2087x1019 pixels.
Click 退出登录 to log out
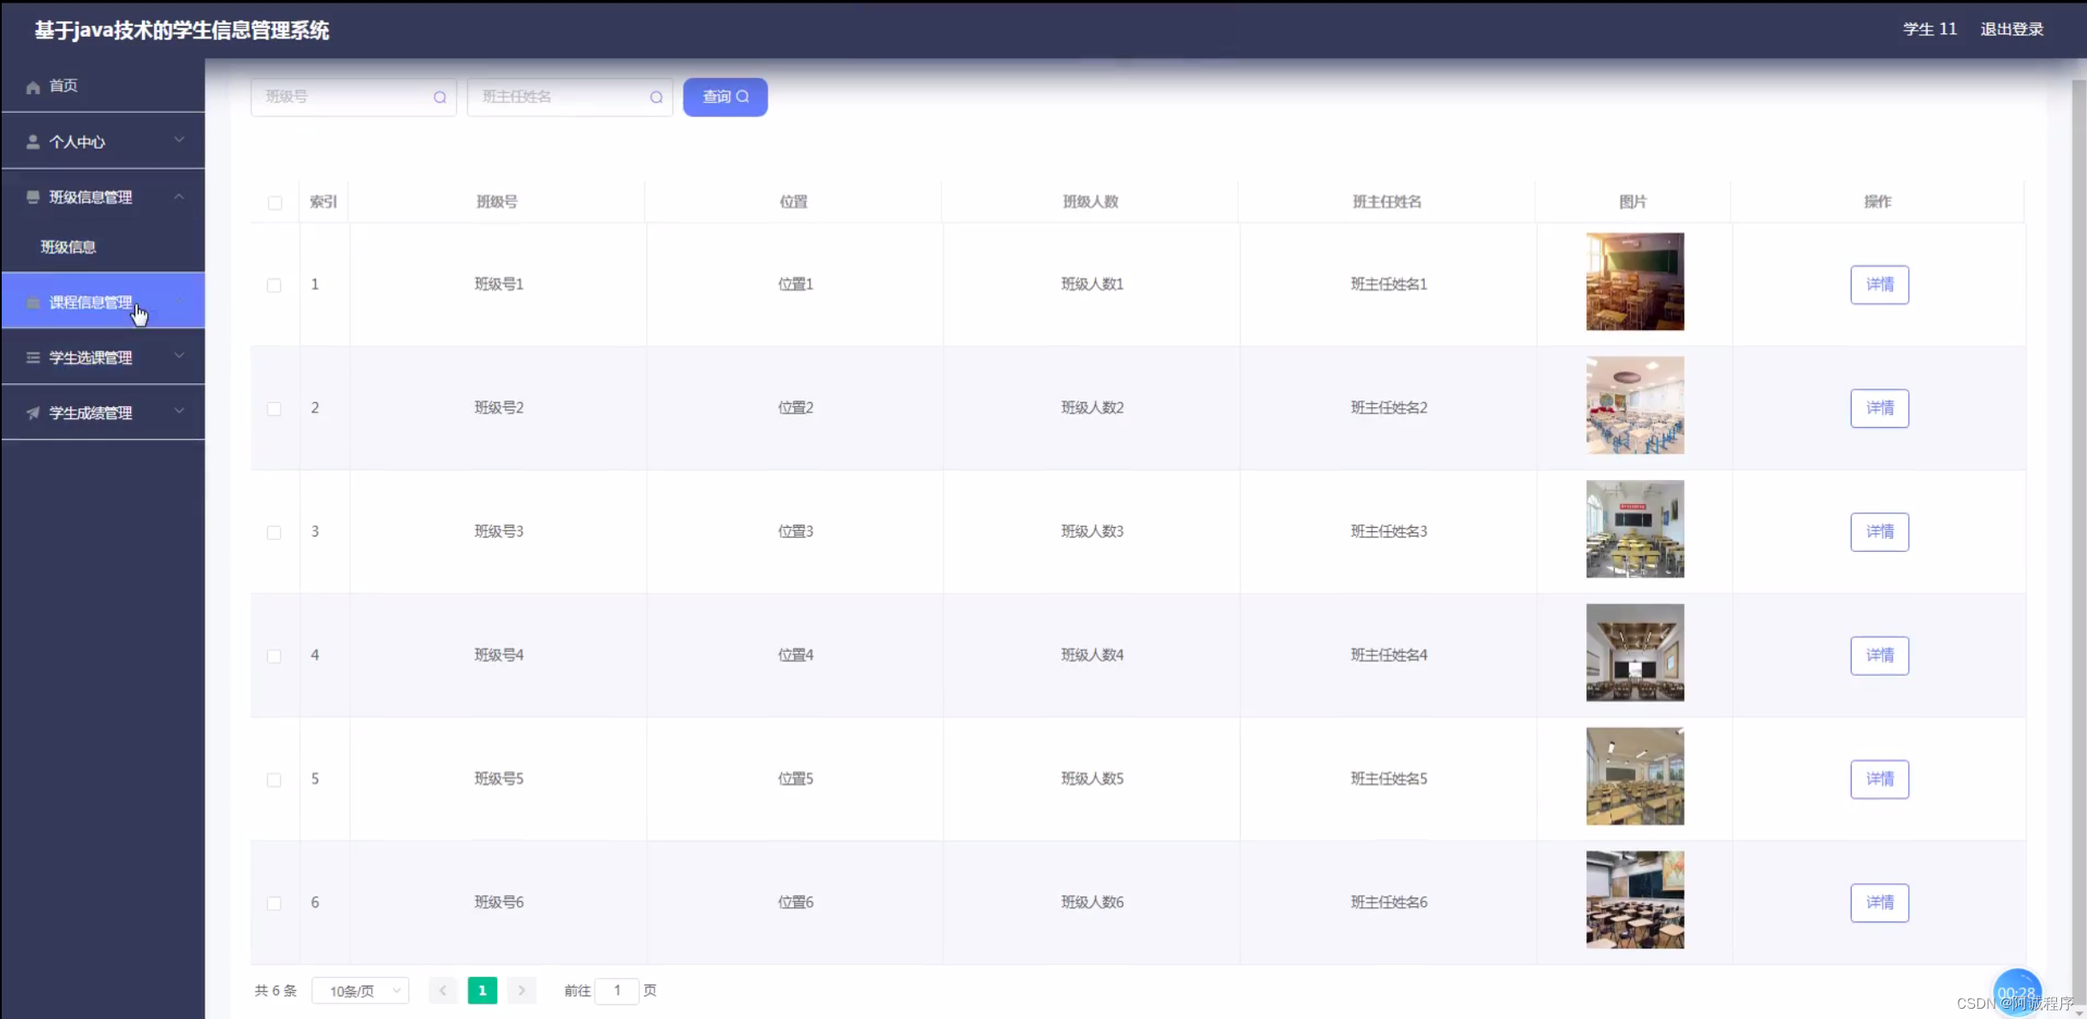pyautogui.click(x=2012, y=29)
